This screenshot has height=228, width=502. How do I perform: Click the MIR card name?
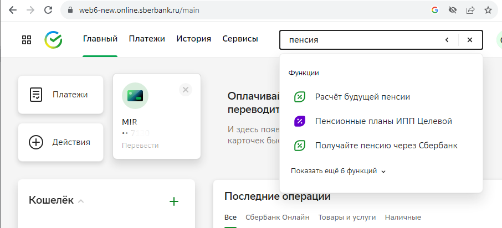tap(130, 122)
